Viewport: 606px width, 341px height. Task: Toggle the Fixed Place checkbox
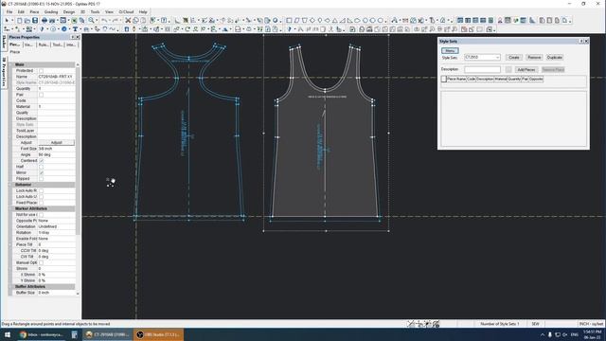(41, 203)
